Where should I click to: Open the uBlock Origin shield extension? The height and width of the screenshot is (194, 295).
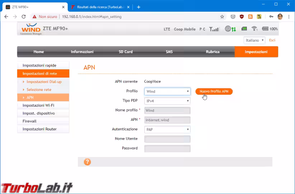point(242,17)
